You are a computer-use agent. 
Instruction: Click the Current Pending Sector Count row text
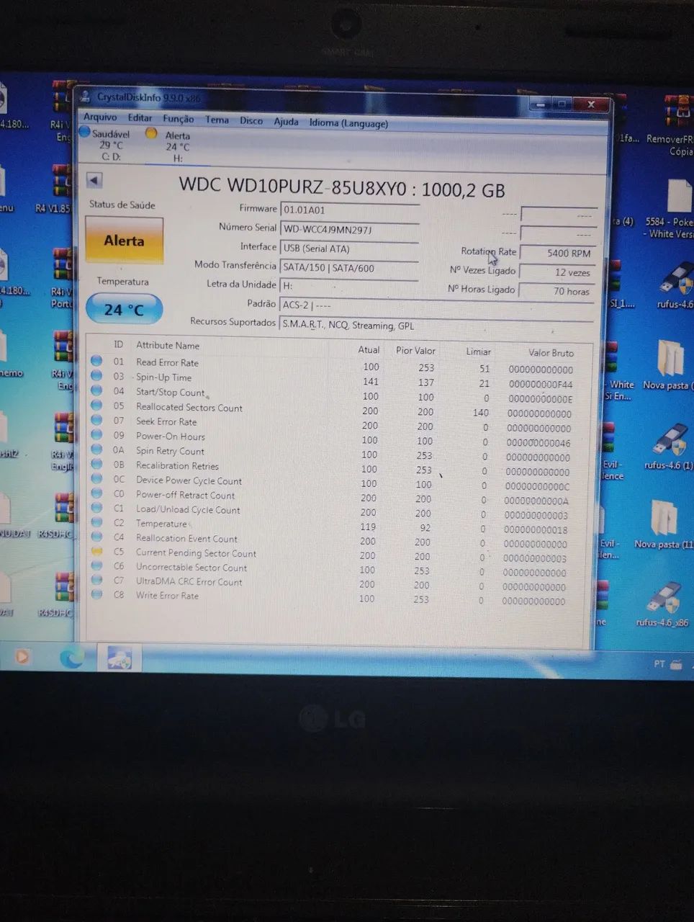pos(196,553)
